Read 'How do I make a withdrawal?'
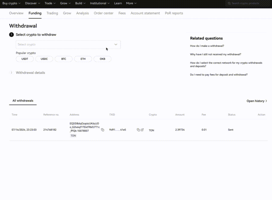The image size is (272, 200). (207, 46)
